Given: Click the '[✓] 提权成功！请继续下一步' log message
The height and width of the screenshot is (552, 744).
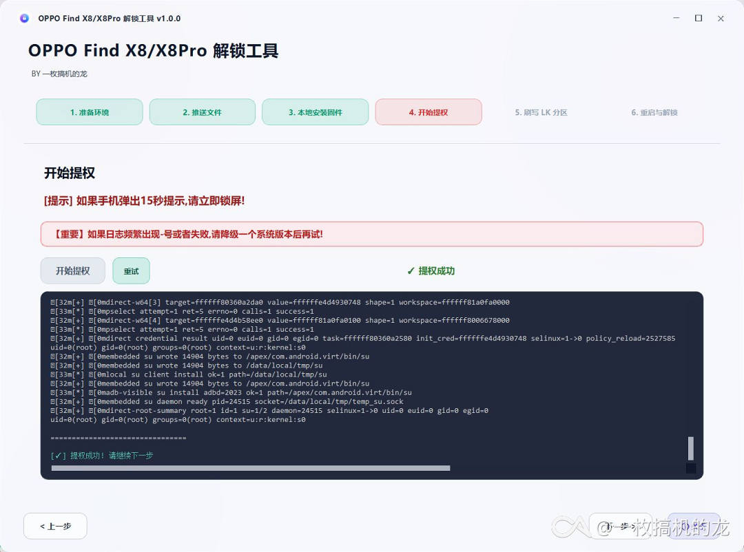Looking at the screenshot, I should pos(101,455).
